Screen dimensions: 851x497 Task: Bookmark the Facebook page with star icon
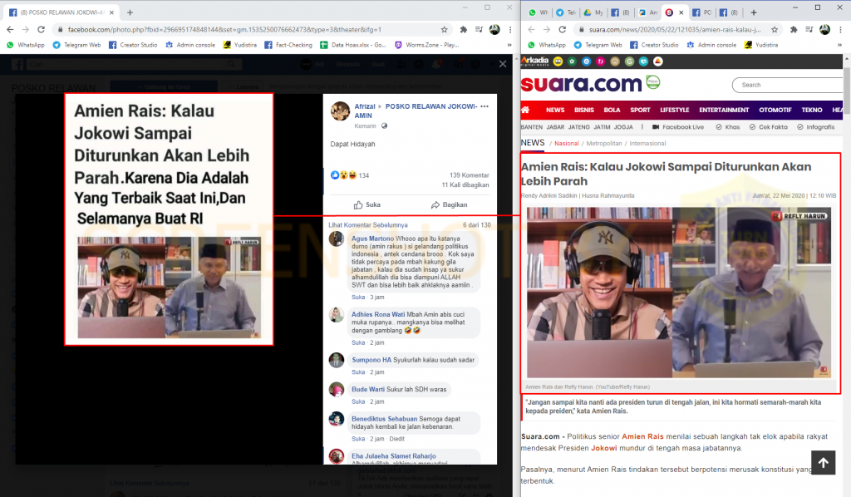click(x=445, y=29)
